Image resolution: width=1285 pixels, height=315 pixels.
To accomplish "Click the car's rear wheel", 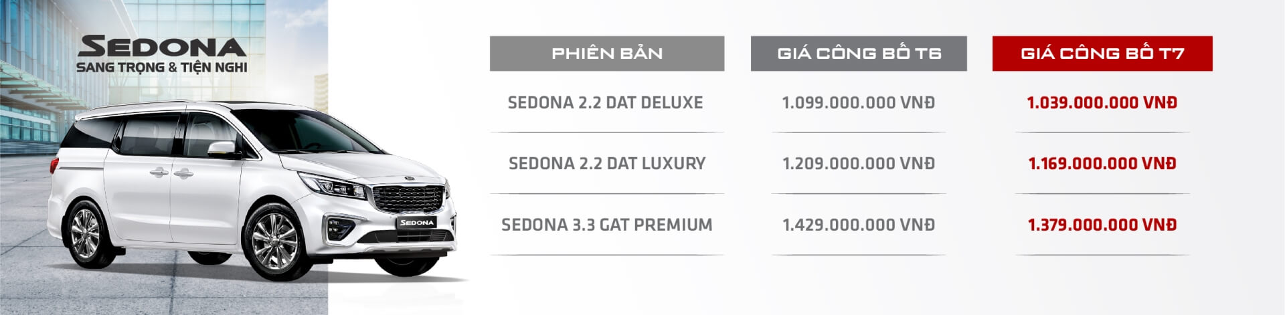I will click(x=86, y=233).
